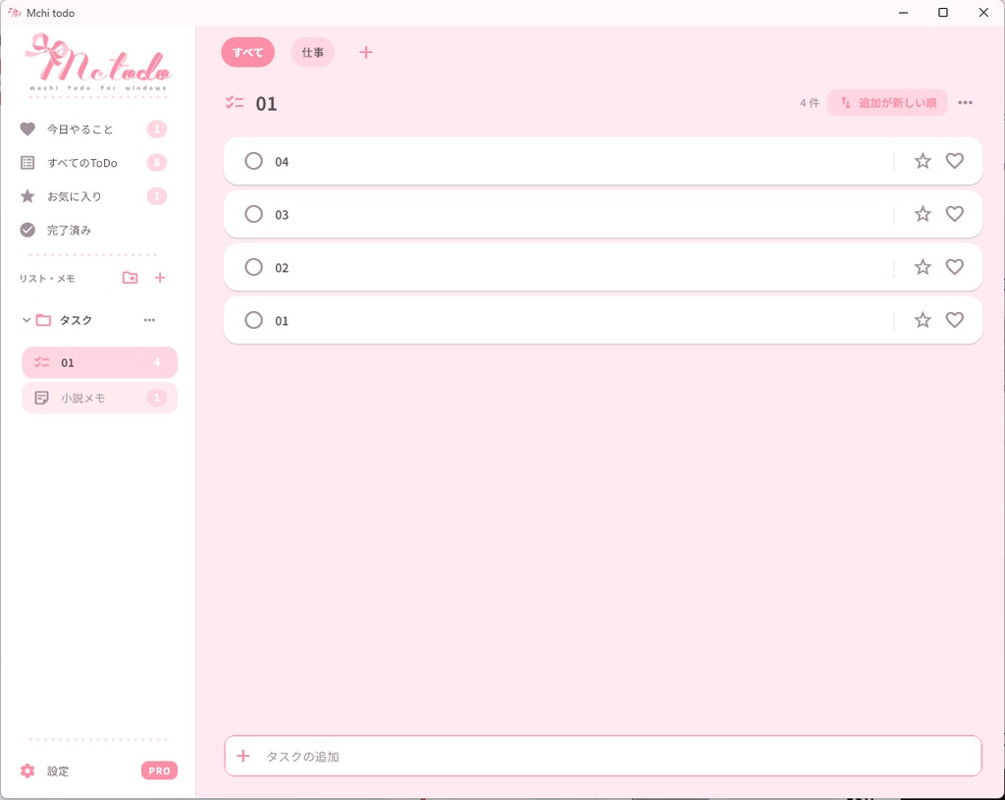This screenshot has height=800, width=1005.
Task: Click the リスト・メモ section label
Action: 47,278
